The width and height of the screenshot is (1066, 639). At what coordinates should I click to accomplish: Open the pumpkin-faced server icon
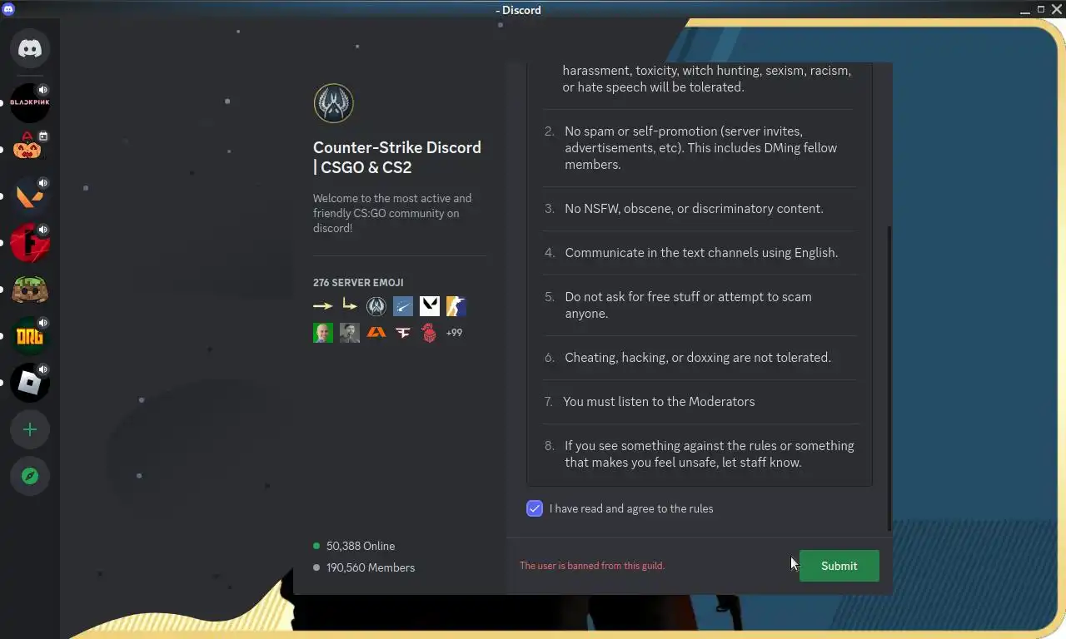(x=30, y=149)
